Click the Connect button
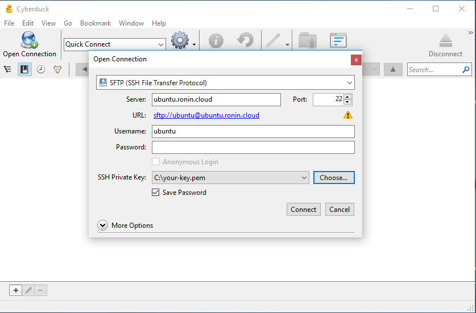This screenshot has height=313, width=476. coord(304,209)
